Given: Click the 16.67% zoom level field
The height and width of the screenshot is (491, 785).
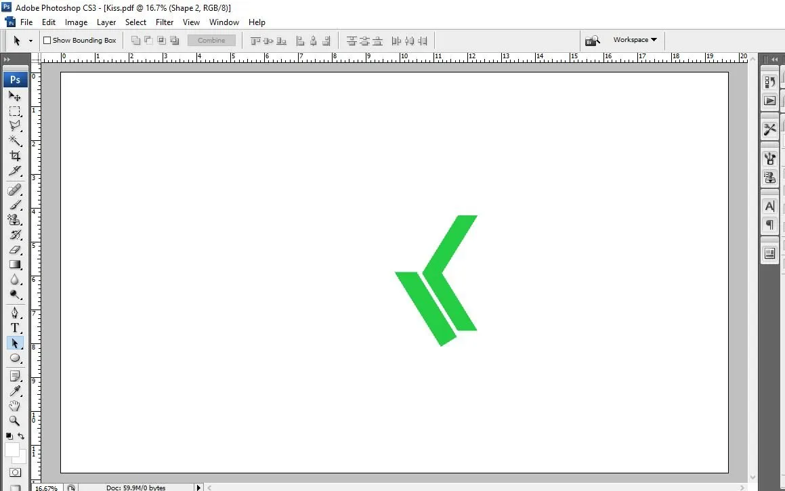Looking at the screenshot, I should tap(47, 488).
